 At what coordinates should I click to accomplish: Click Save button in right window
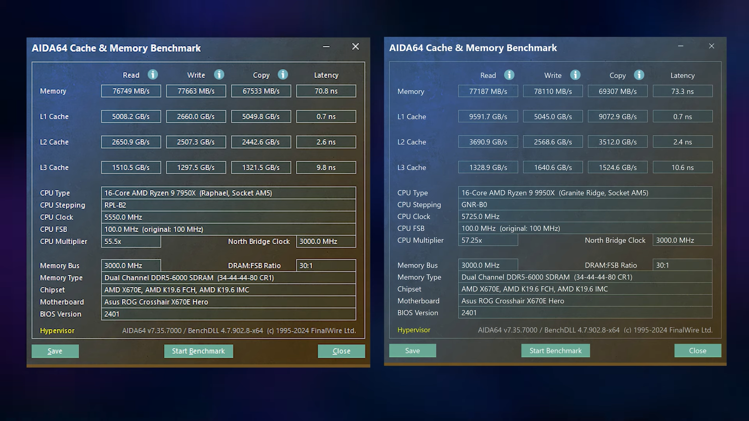pyautogui.click(x=412, y=351)
